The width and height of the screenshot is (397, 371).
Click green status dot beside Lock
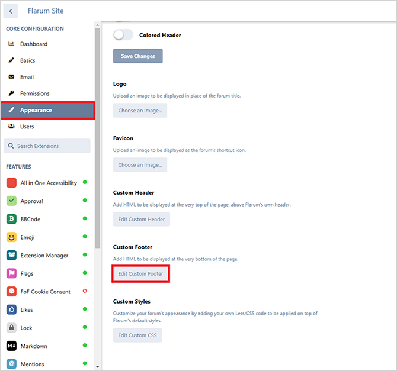pyautogui.click(x=85, y=327)
